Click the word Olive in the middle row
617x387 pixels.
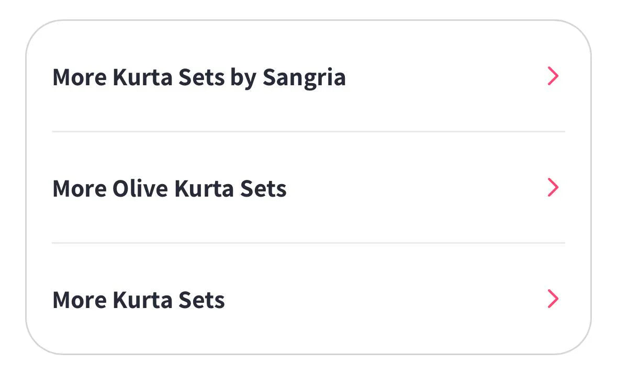click(140, 188)
